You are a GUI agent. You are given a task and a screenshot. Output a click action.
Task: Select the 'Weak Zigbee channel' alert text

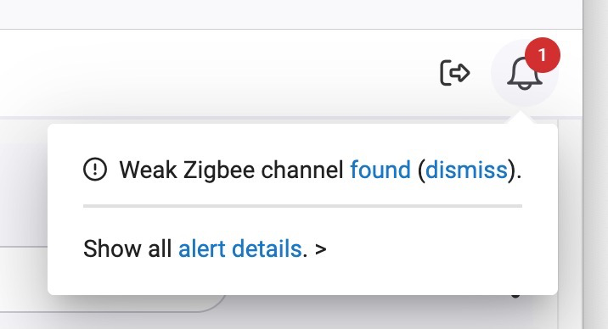point(232,170)
